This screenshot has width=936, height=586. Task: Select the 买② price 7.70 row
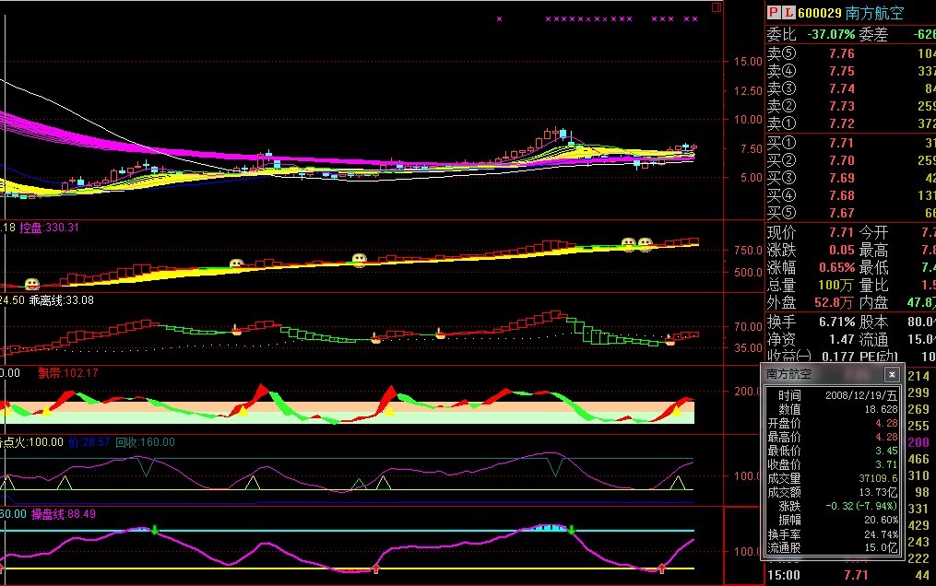[851, 160]
